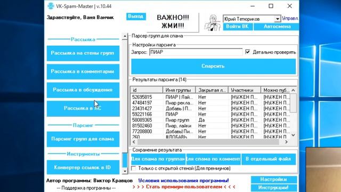Open Рассылка в комментарии section
The image size is (341, 192).
(x=83, y=71)
